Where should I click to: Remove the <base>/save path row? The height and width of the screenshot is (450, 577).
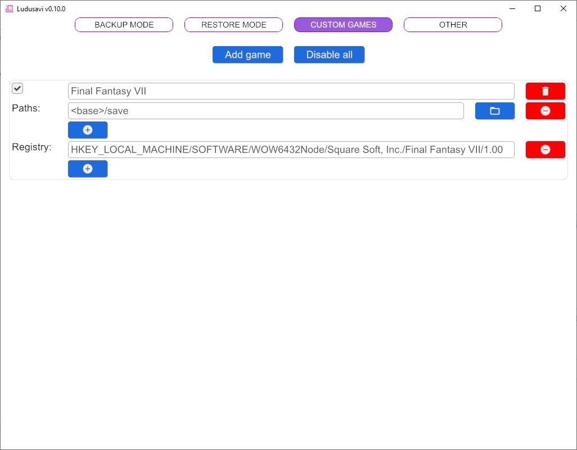click(545, 111)
